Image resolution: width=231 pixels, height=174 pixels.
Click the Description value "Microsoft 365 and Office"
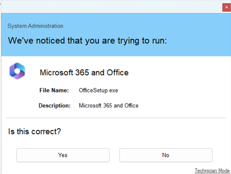click(109, 106)
